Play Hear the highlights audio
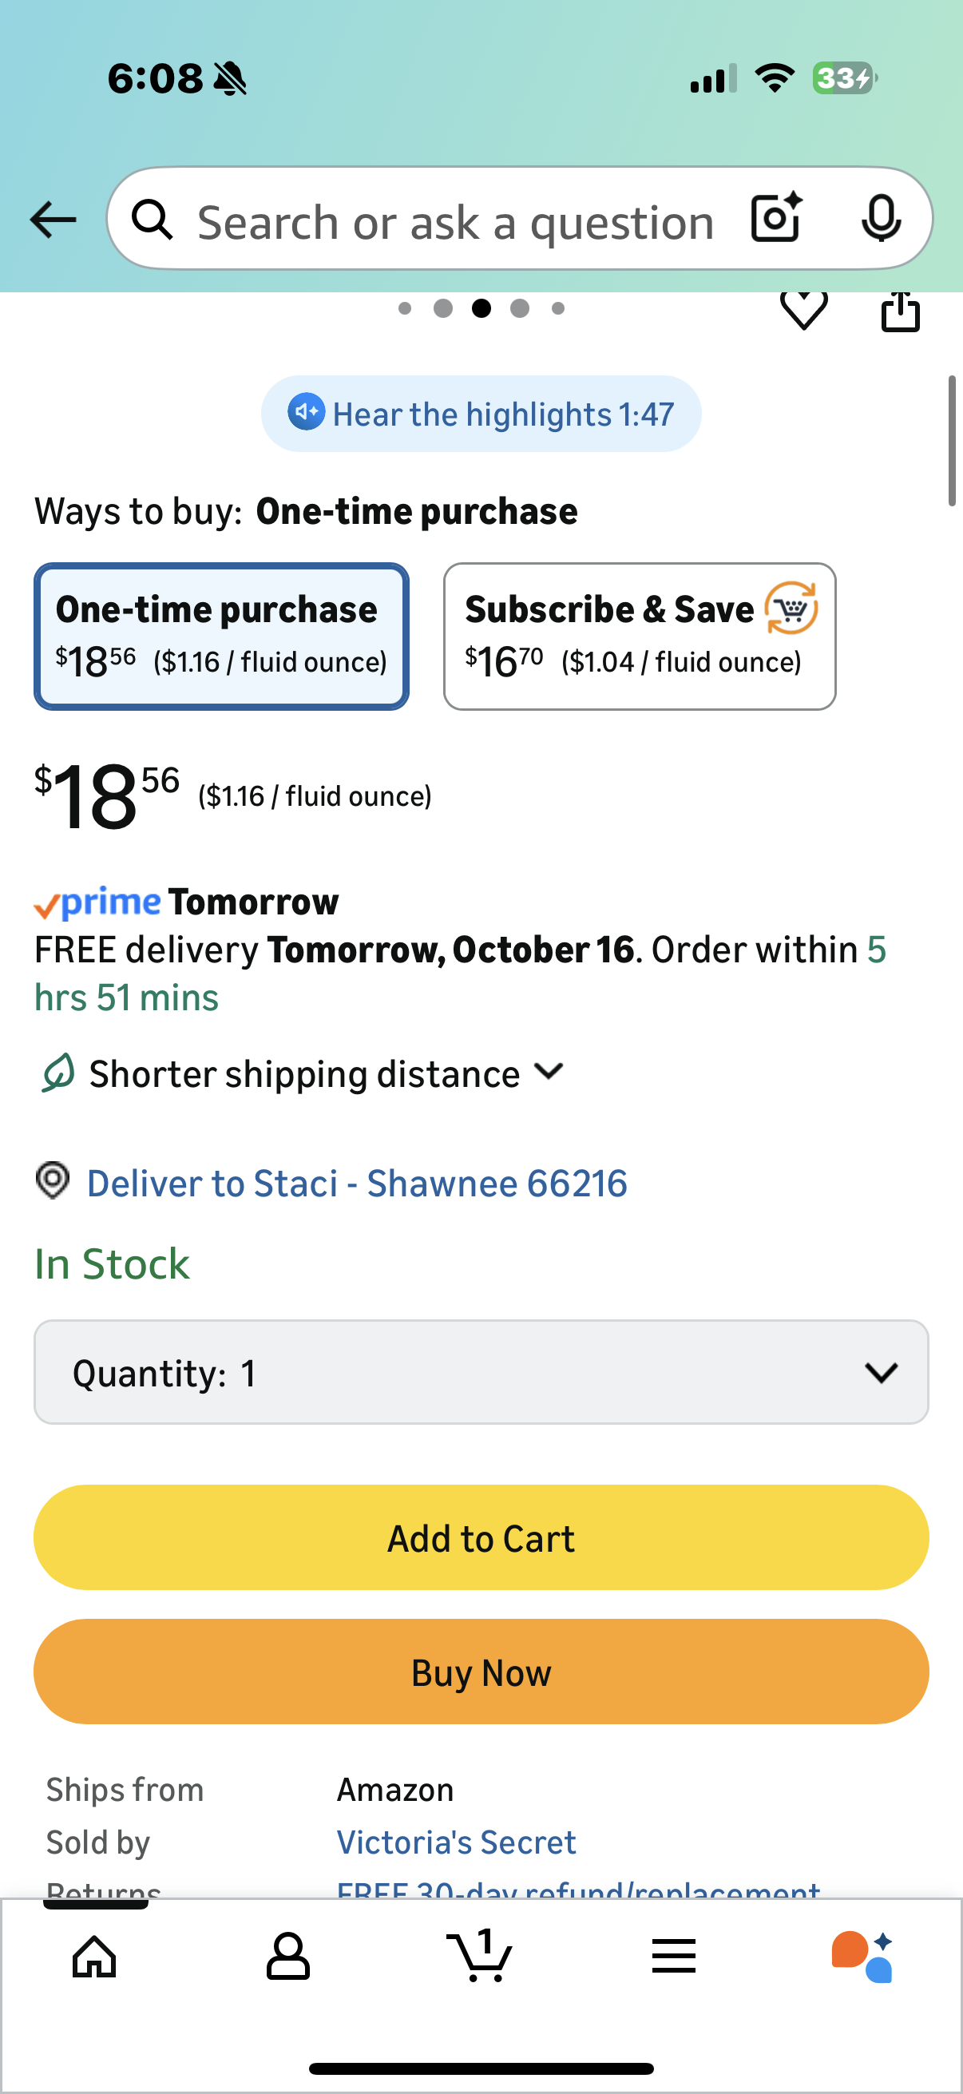Viewport: 963px width, 2094px height. (x=480, y=414)
